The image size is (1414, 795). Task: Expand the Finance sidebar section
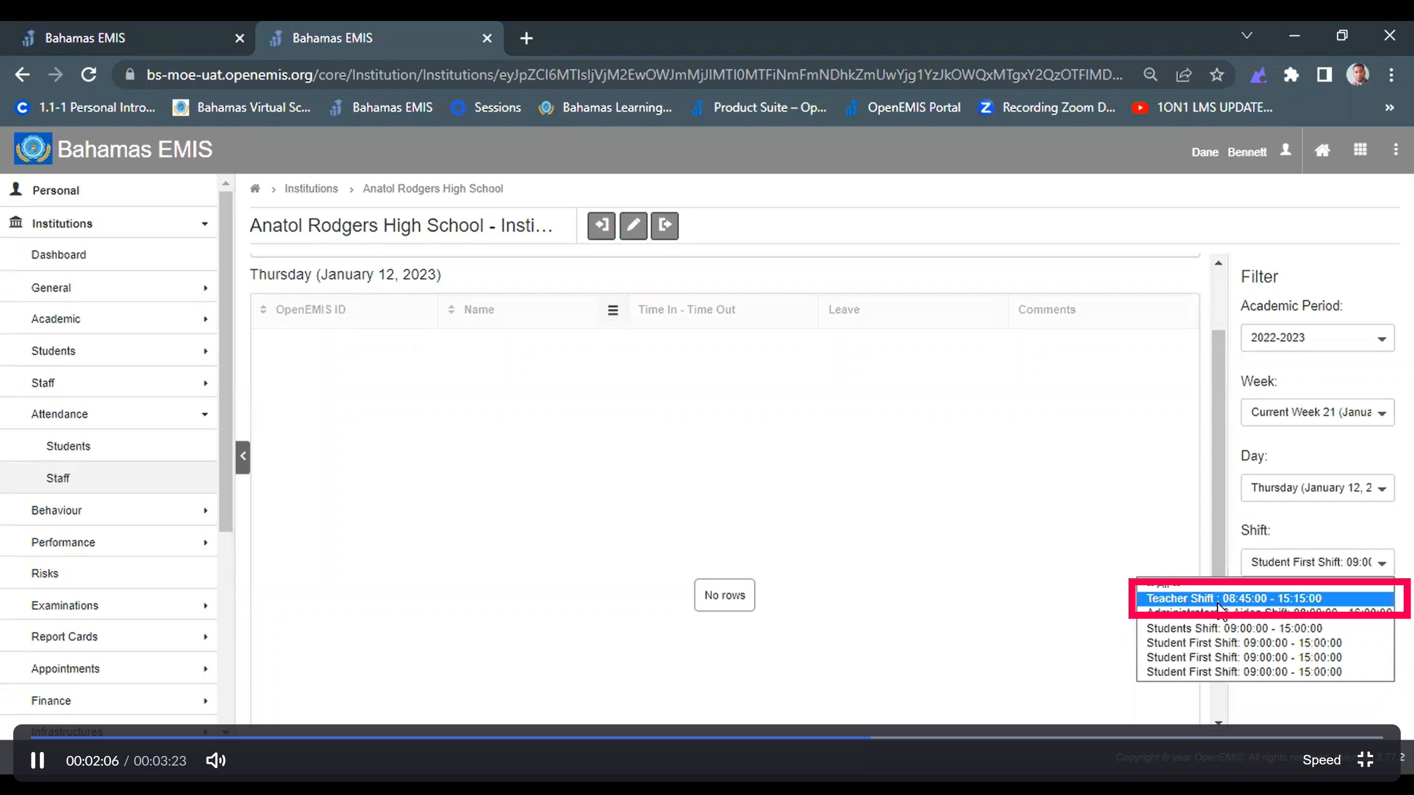point(109,701)
